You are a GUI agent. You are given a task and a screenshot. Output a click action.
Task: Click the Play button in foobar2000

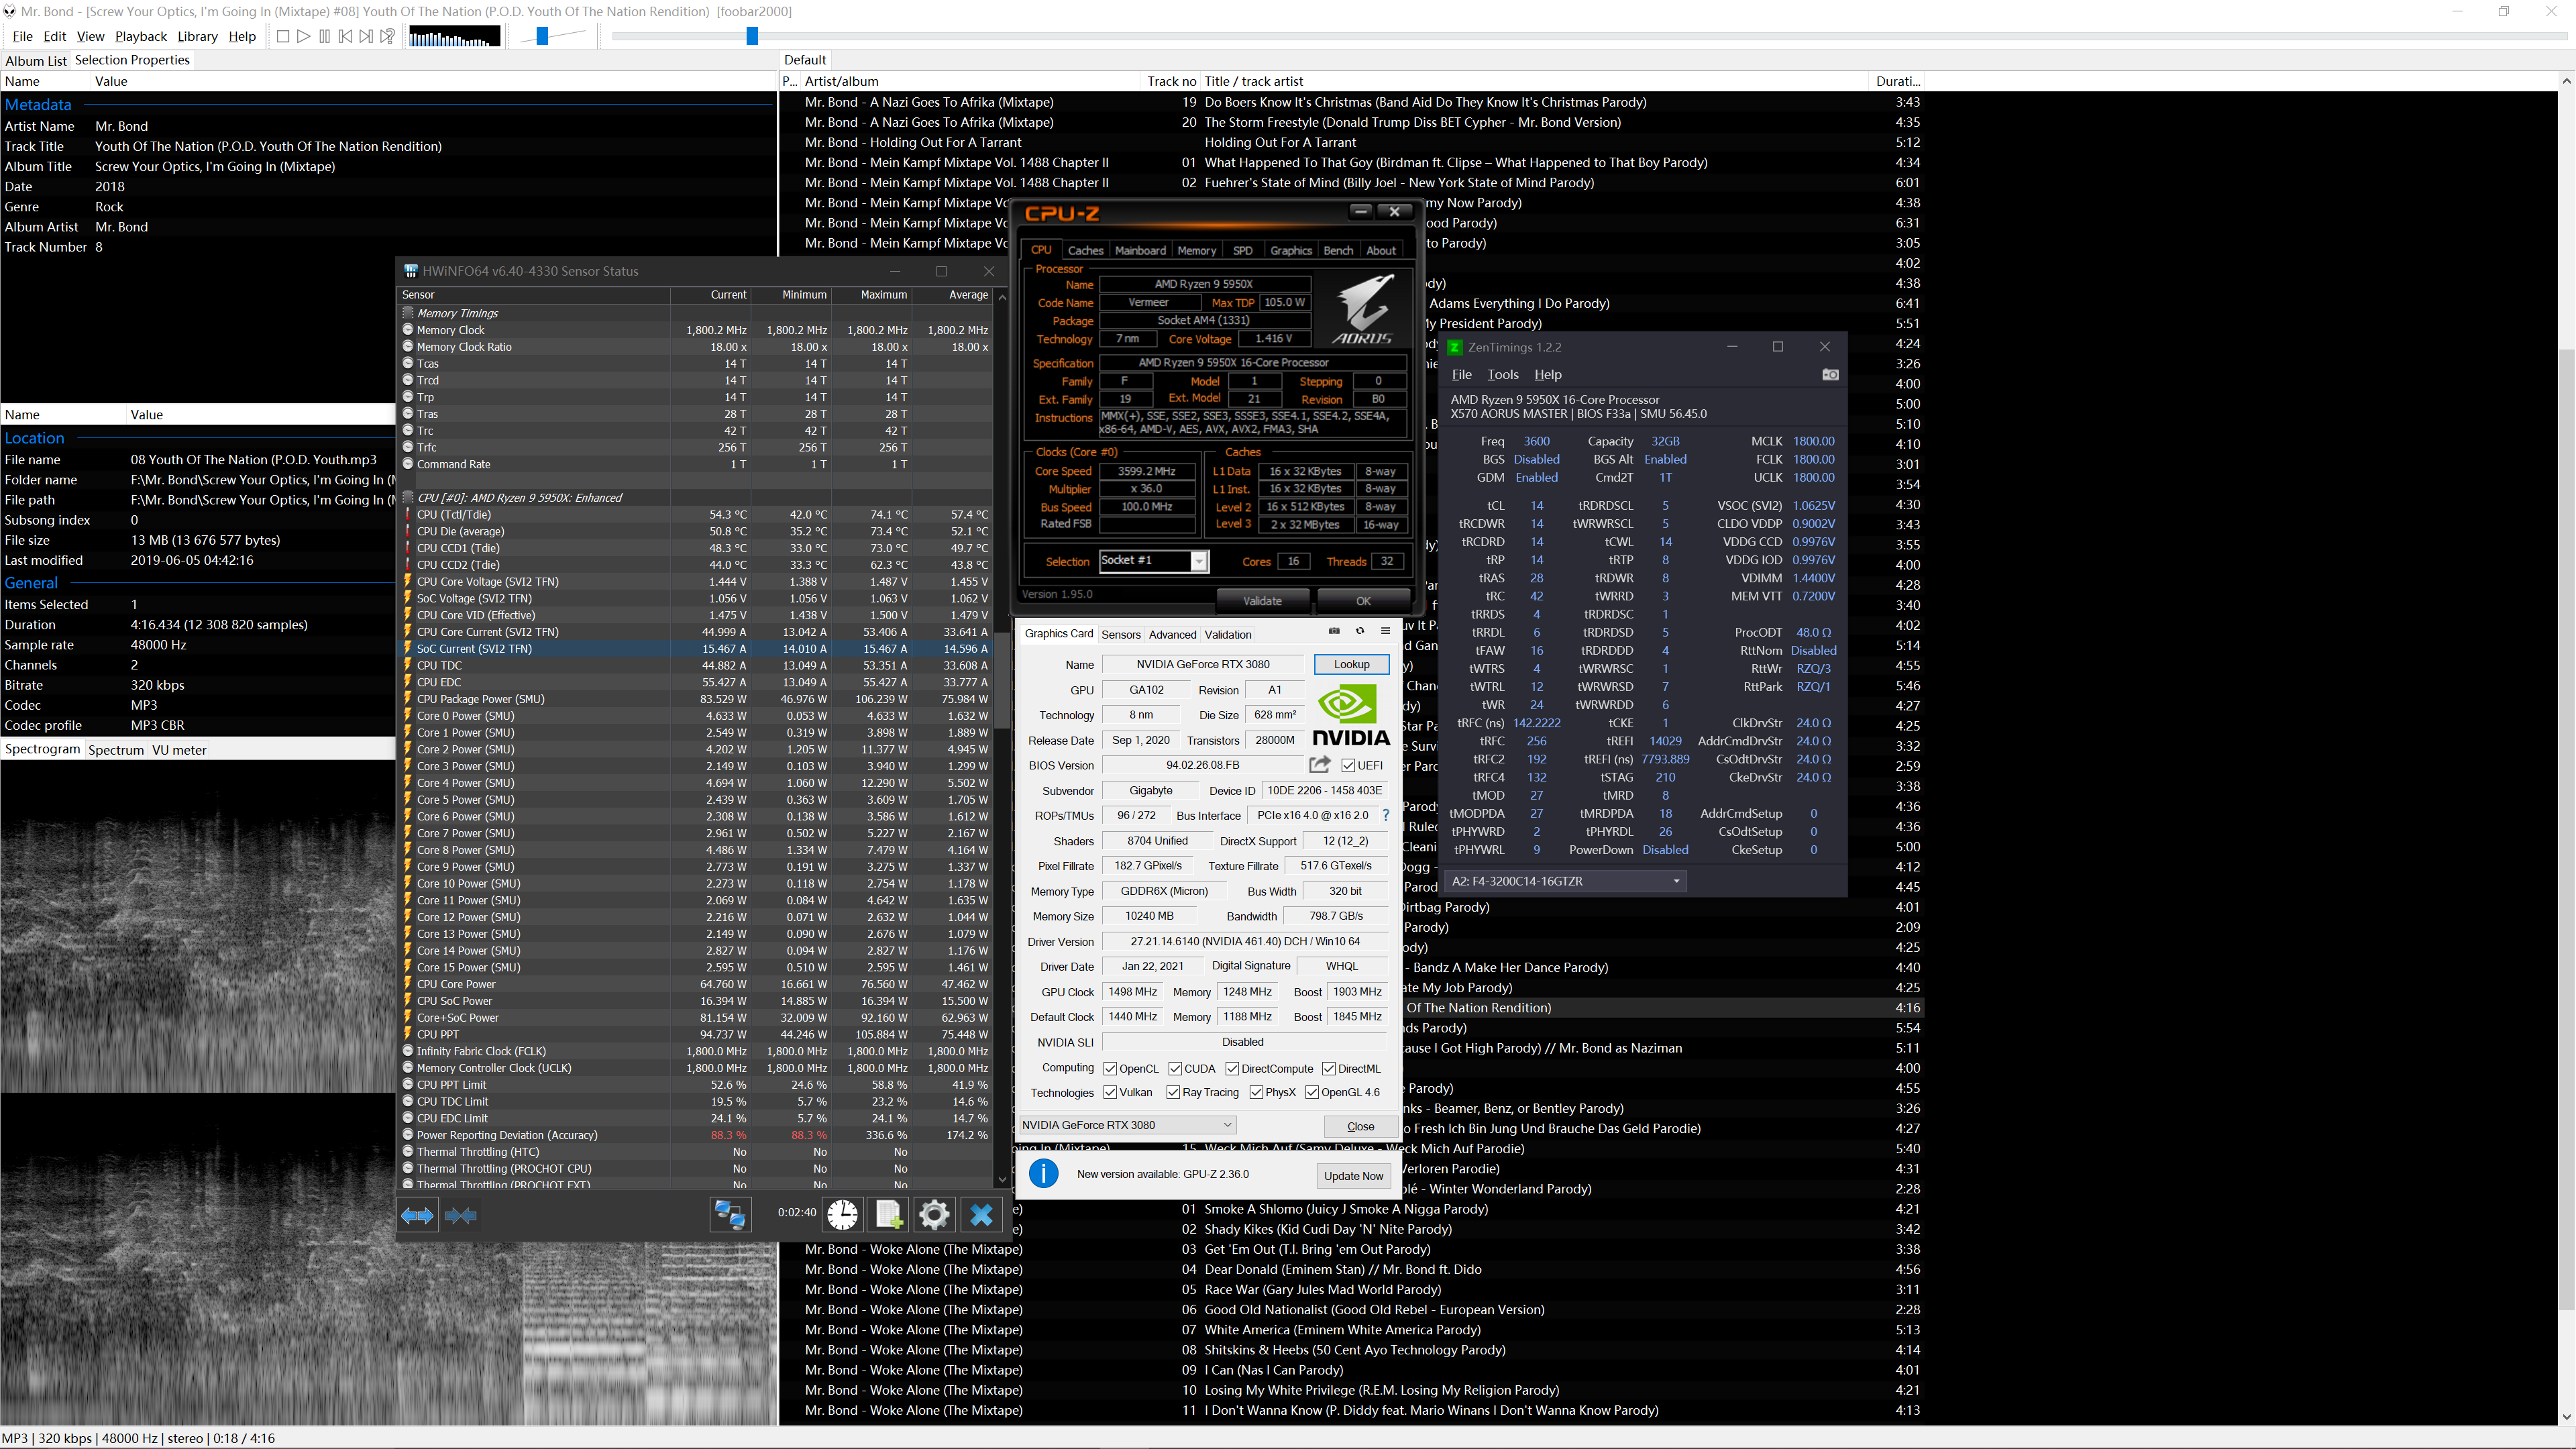pos(304,37)
